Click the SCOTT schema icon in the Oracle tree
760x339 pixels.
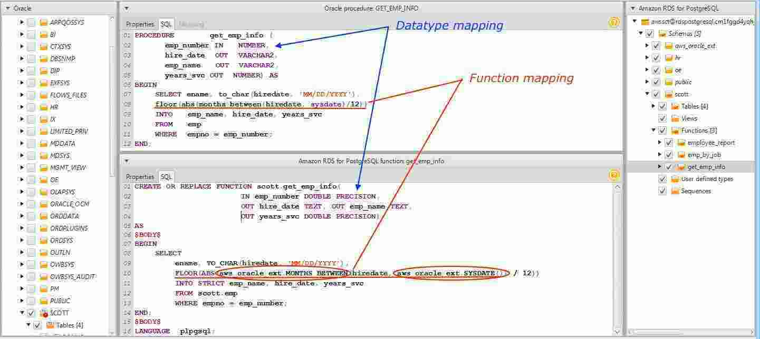point(45,313)
